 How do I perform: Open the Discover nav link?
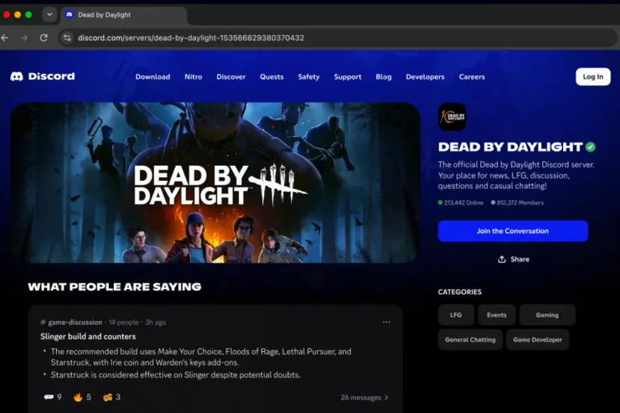click(x=231, y=77)
